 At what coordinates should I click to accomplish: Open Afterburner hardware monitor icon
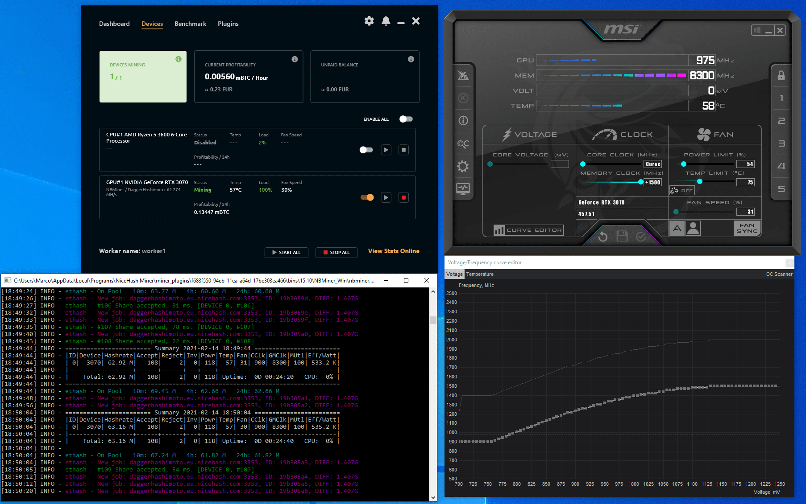point(463,189)
